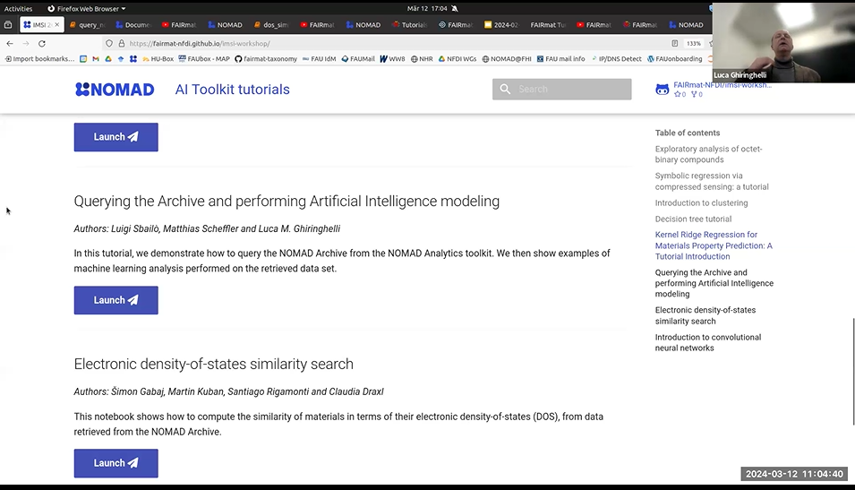Open Import bookmarks entry
Image resolution: width=855 pixels, height=490 pixels.
(39, 59)
